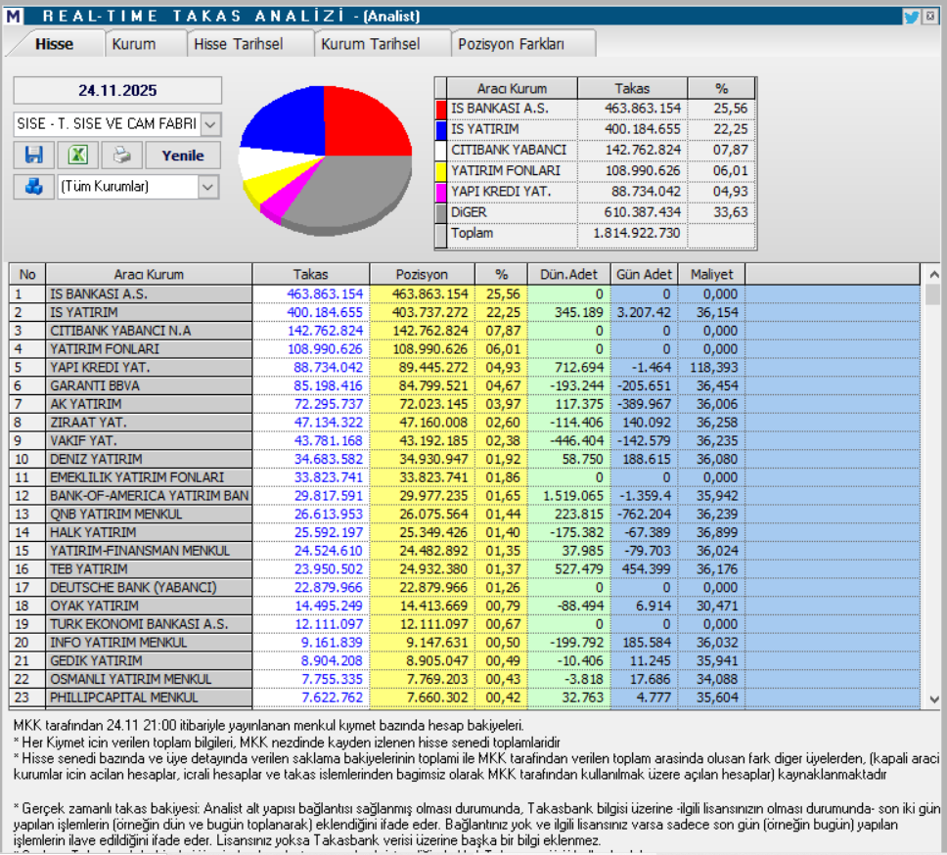This screenshot has height=855, width=947.
Task: Select the Hisse Tarihsel tab
Action: tap(242, 43)
